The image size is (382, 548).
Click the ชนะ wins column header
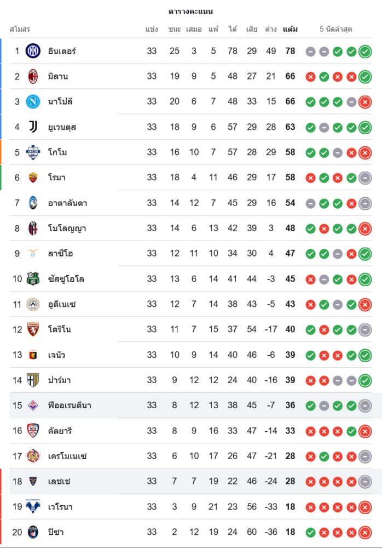pyautogui.click(x=175, y=29)
